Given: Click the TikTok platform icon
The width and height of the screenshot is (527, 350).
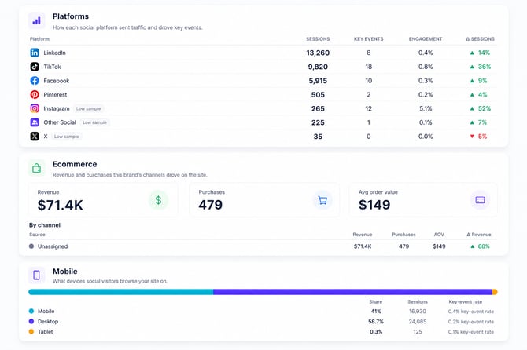Looking at the screenshot, I should (35, 67).
